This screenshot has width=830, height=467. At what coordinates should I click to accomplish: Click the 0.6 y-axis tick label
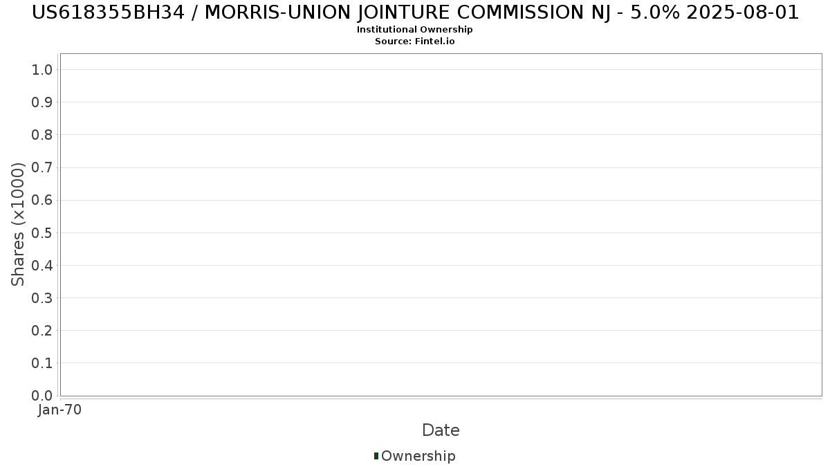click(41, 200)
